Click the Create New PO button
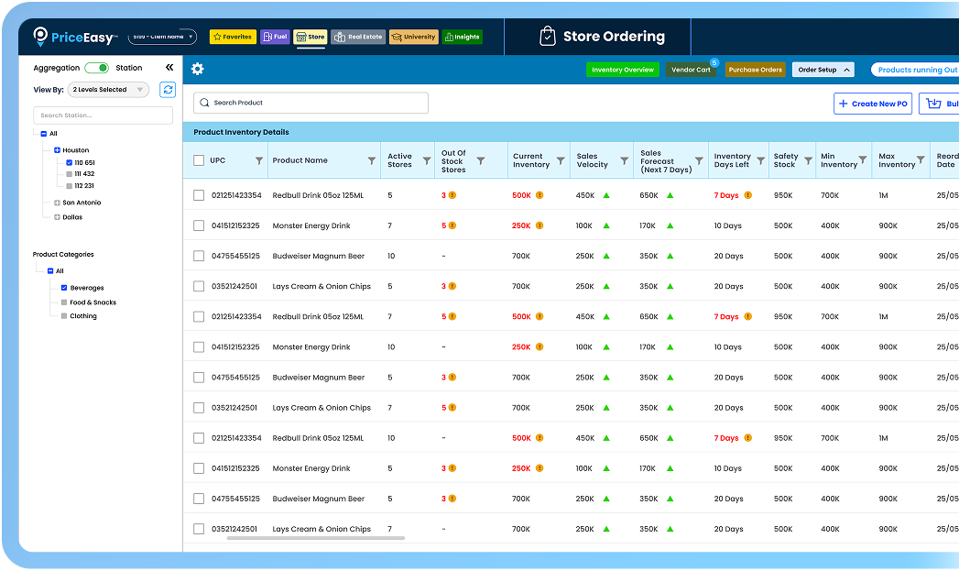The height and width of the screenshot is (571, 959). point(872,104)
